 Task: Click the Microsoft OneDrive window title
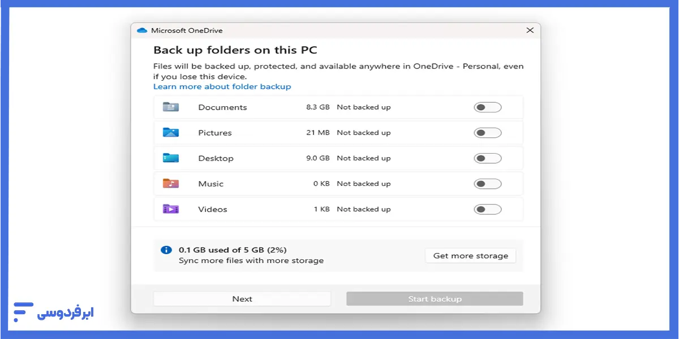coord(187,31)
